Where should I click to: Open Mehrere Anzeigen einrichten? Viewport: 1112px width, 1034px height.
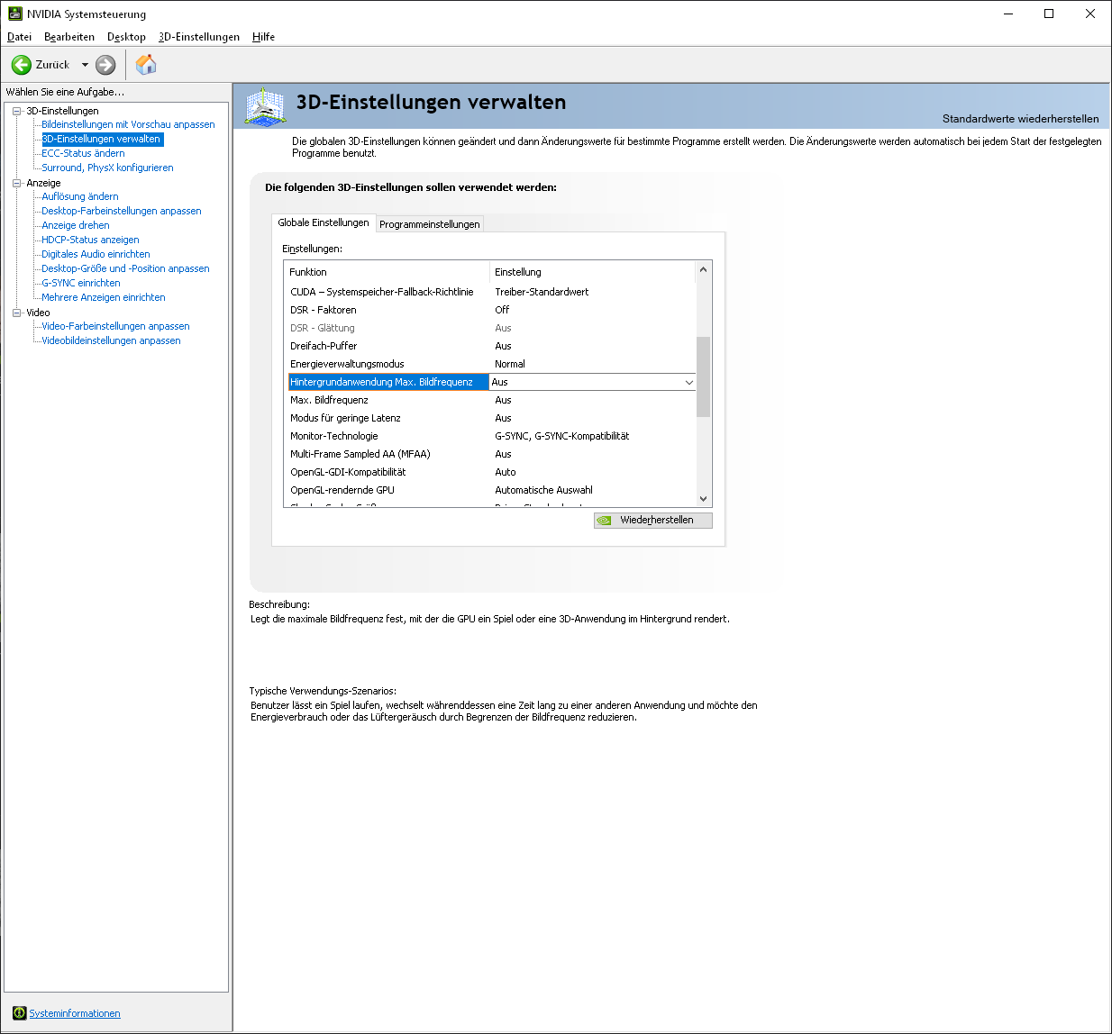pyautogui.click(x=104, y=297)
